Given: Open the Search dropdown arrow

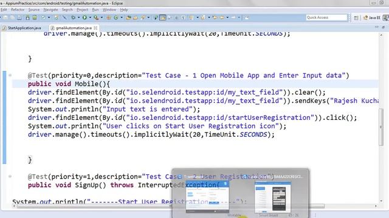Looking at the screenshot, I should coord(148,18).
